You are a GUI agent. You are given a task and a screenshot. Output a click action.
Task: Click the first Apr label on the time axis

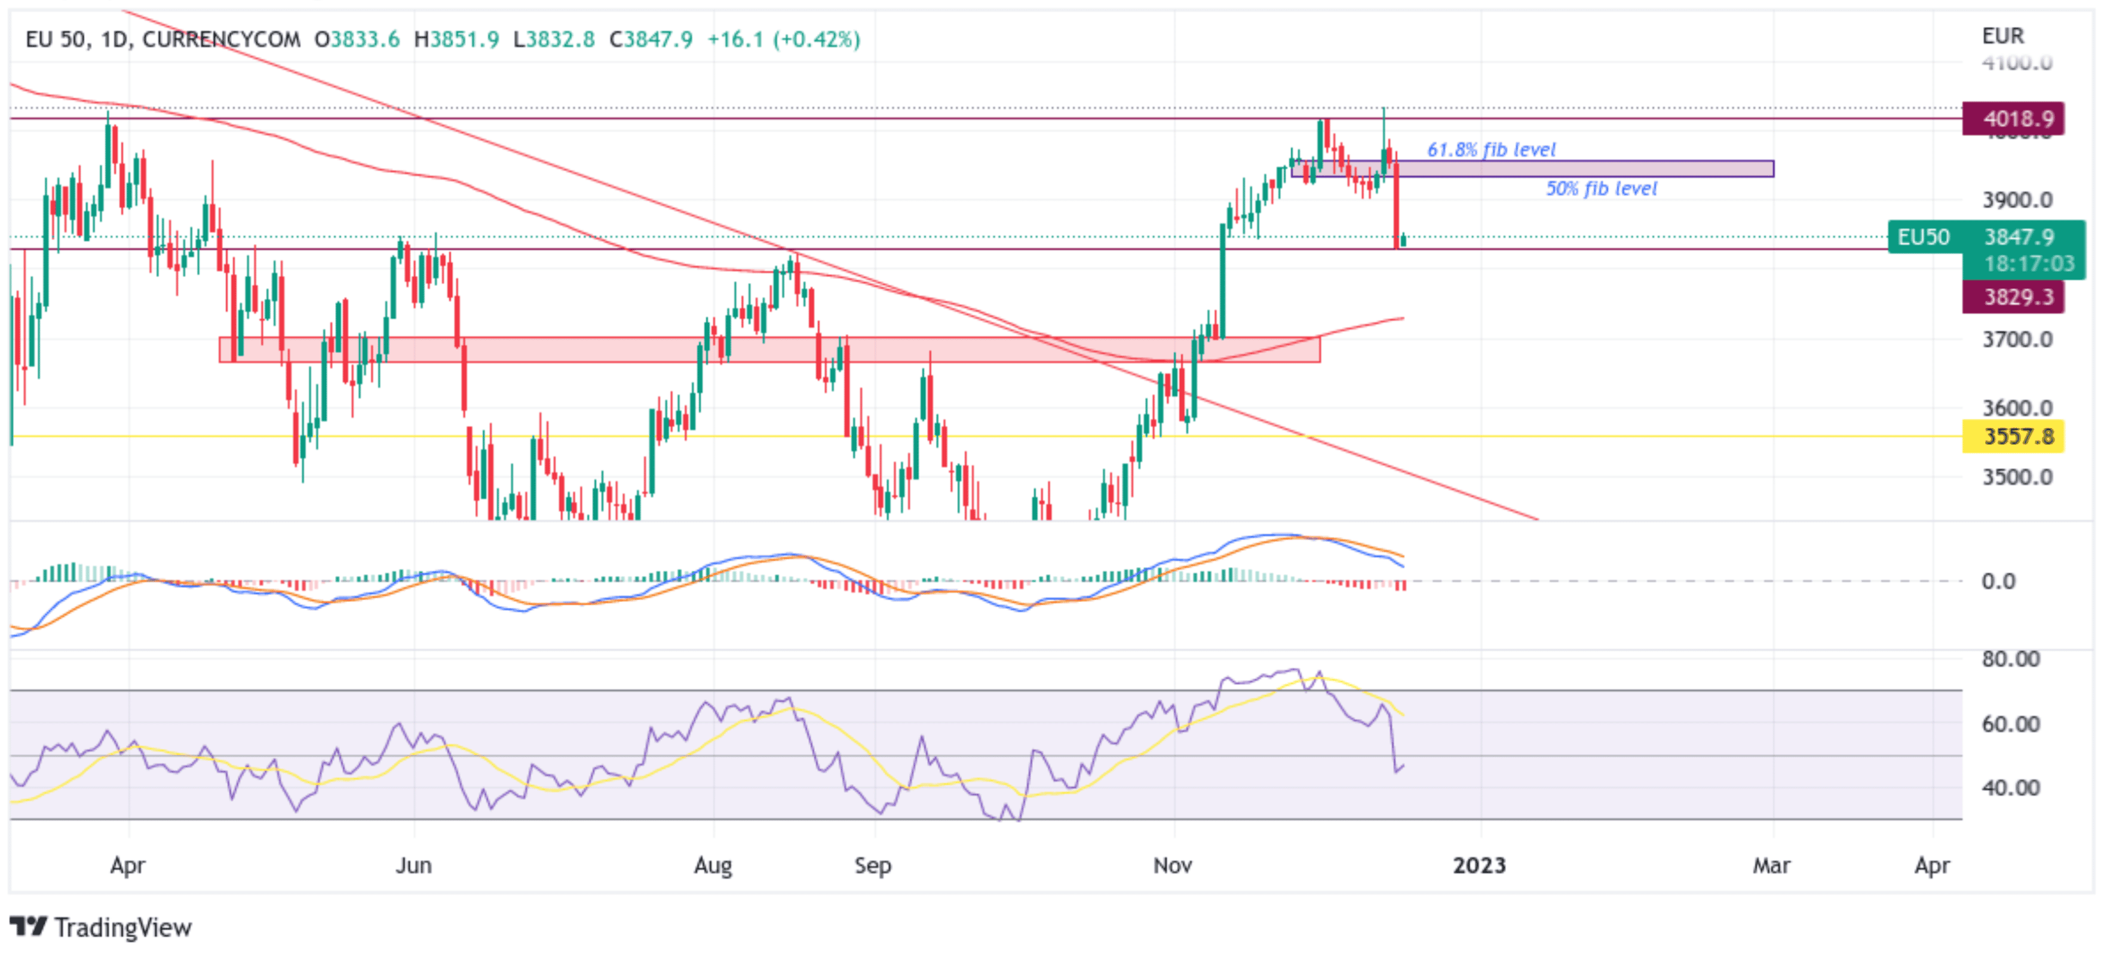point(128,866)
